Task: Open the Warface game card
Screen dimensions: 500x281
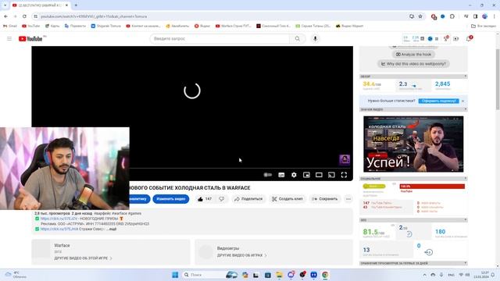Action: point(111,251)
